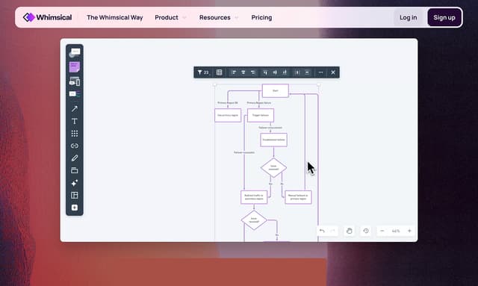Expand the Product menu dropdown
Screen dimensions: 478x286
tap(170, 17)
